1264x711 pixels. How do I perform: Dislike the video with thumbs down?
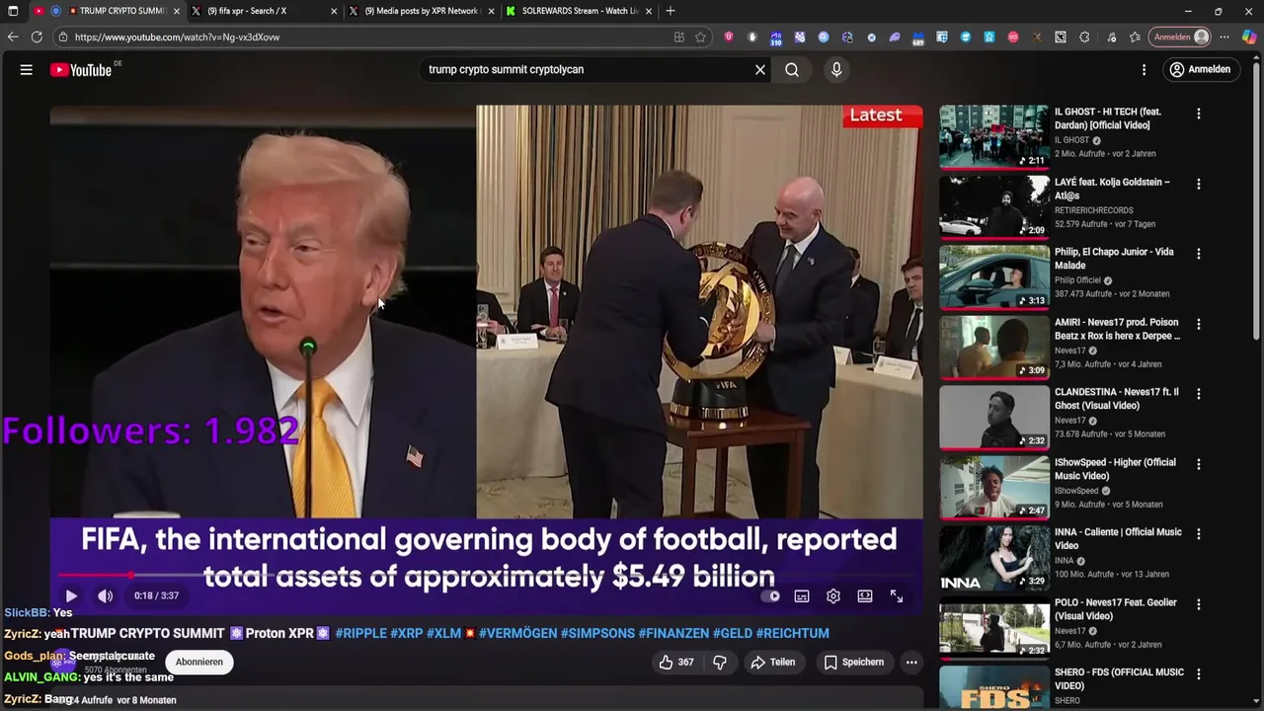(720, 663)
